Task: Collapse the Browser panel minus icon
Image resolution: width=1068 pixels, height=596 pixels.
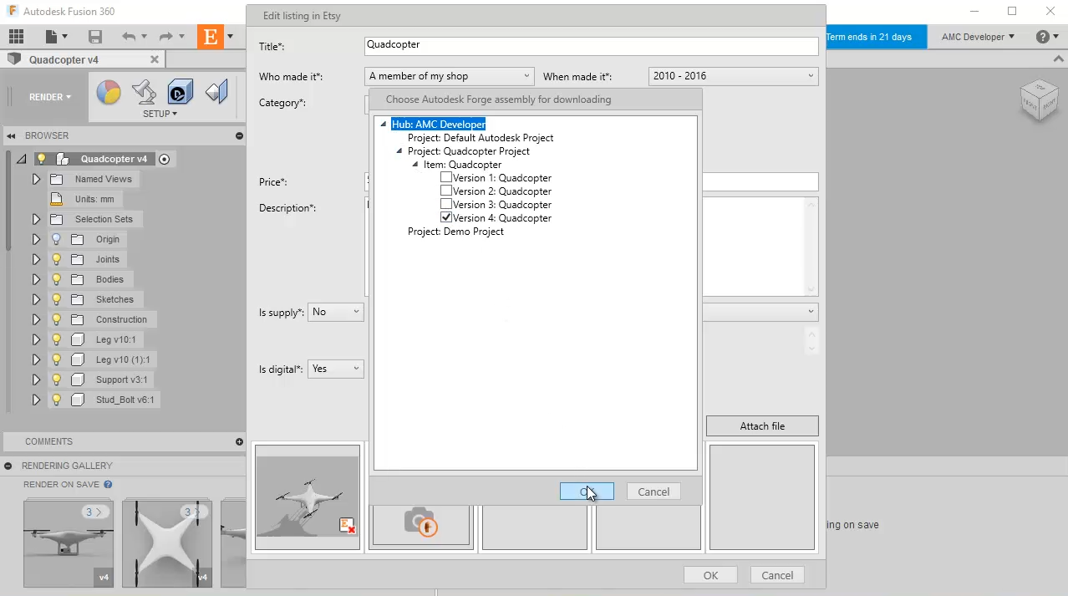Action: point(239,135)
